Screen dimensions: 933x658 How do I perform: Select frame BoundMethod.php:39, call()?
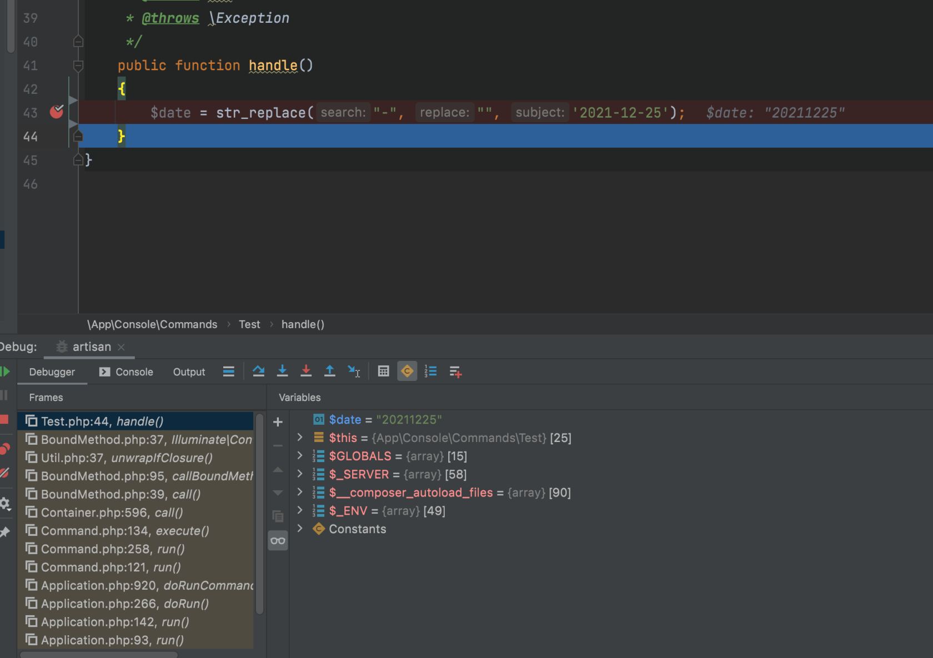pos(136,494)
